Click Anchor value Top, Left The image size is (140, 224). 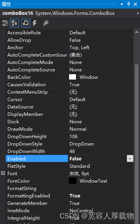79,48
